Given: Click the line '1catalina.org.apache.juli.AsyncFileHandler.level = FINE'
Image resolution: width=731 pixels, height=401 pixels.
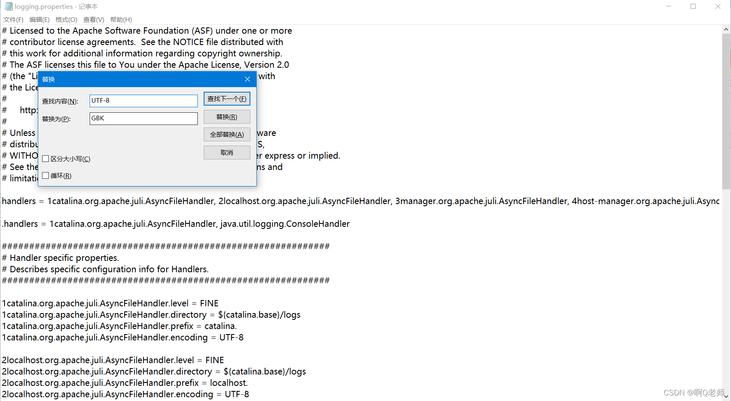Looking at the screenshot, I should pyautogui.click(x=110, y=303).
